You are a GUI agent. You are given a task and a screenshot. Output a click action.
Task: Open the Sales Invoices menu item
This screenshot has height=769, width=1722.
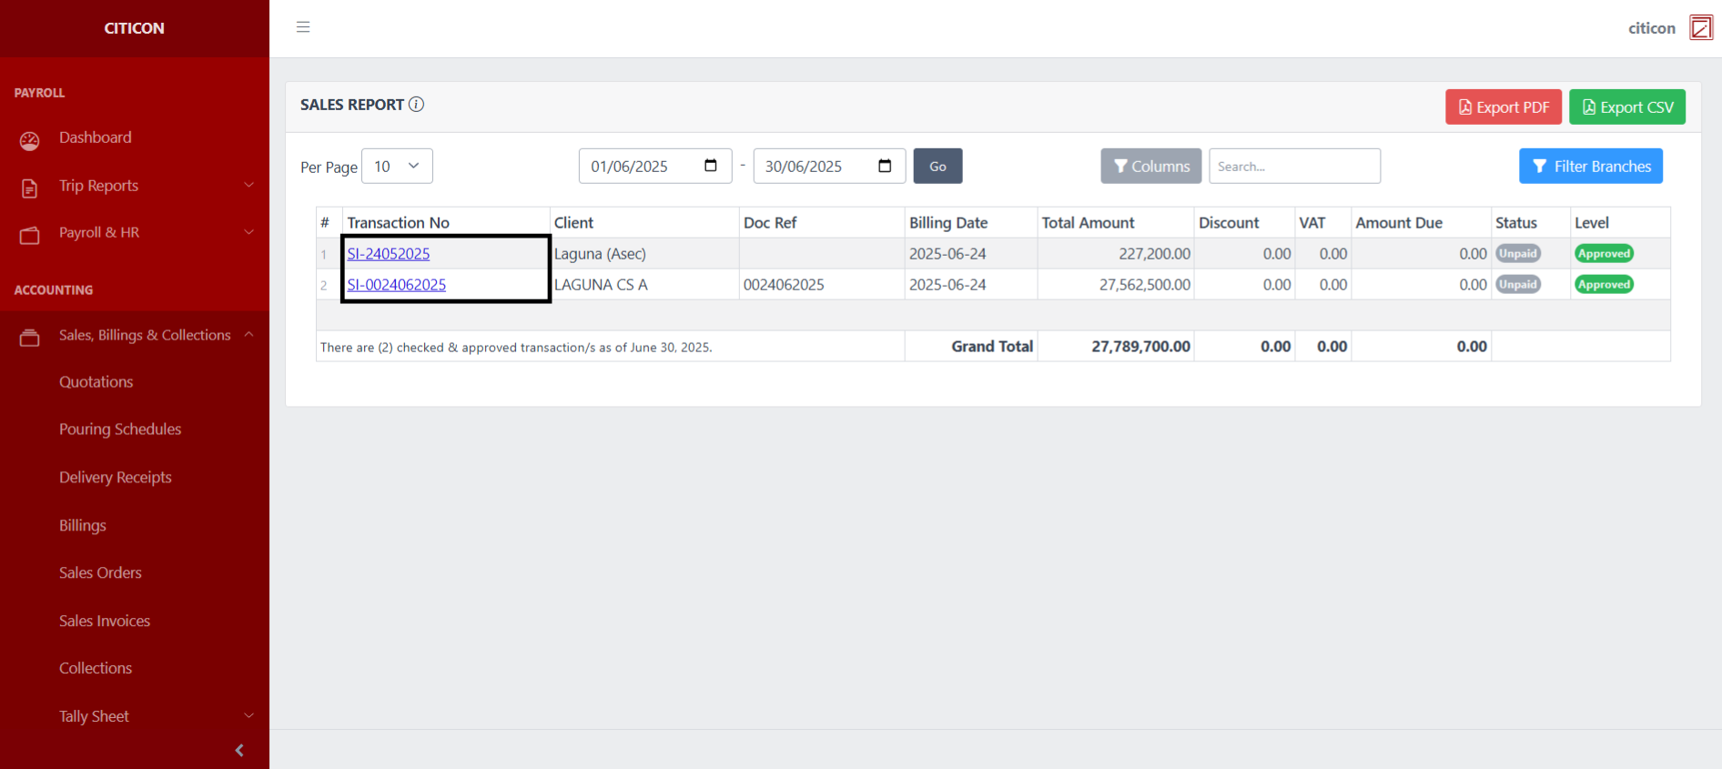(x=105, y=621)
